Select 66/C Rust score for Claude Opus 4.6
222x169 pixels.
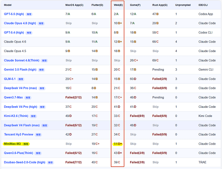[155, 42]
